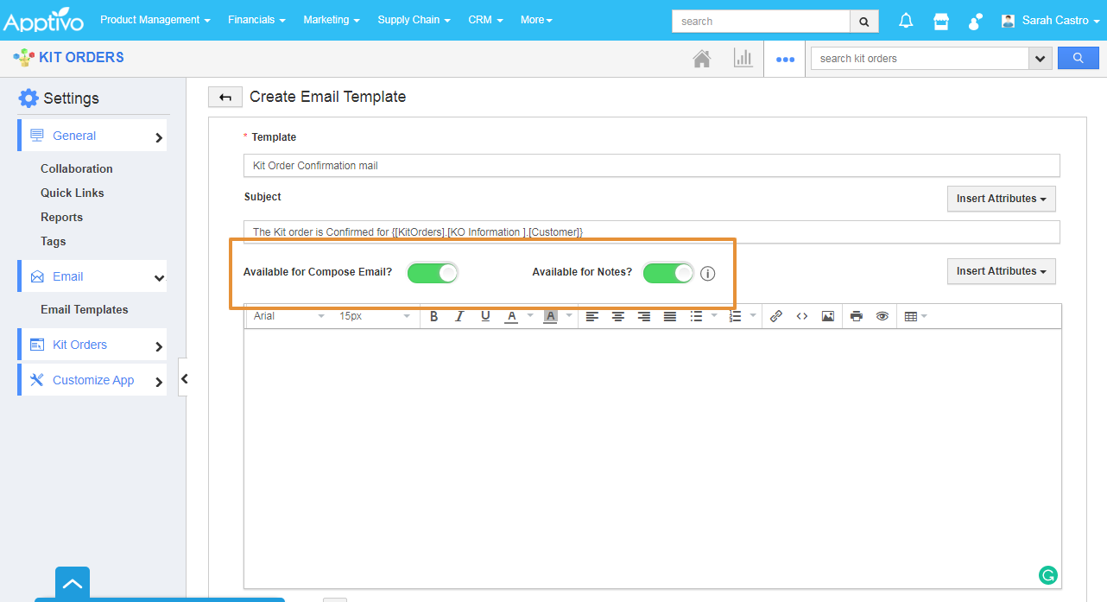
Task: Open notifications bell icon
Action: (x=906, y=21)
